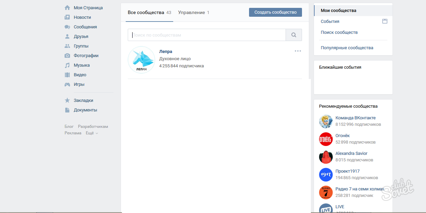The image size is (426, 213).
Task: Open three-dots menu for Лепра community
Action: [x=298, y=51]
